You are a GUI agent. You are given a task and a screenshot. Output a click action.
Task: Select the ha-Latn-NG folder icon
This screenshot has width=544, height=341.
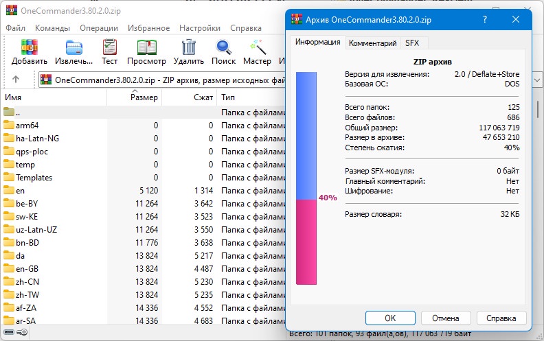pos(9,138)
